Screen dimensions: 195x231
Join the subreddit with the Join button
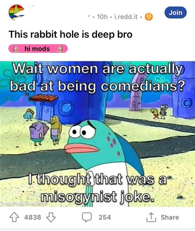[x=175, y=12]
